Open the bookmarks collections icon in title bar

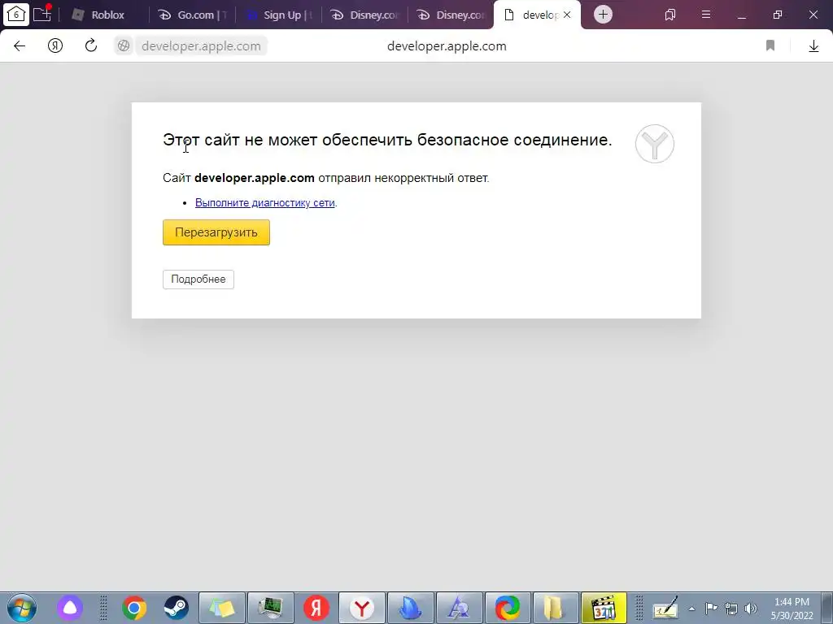click(x=670, y=15)
